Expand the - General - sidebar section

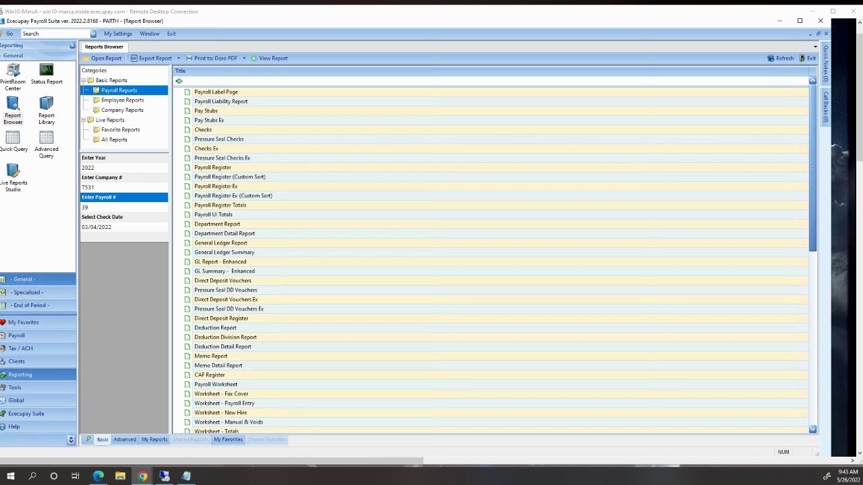[38, 280]
